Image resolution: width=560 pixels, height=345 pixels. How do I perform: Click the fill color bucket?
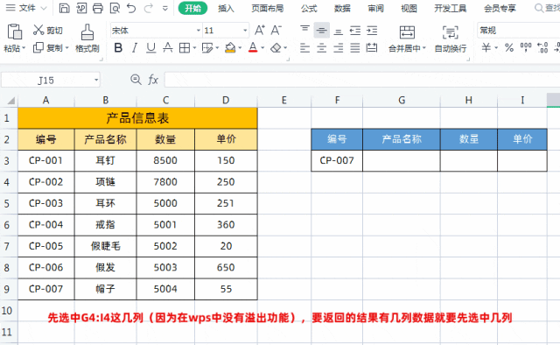click(230, 47)
